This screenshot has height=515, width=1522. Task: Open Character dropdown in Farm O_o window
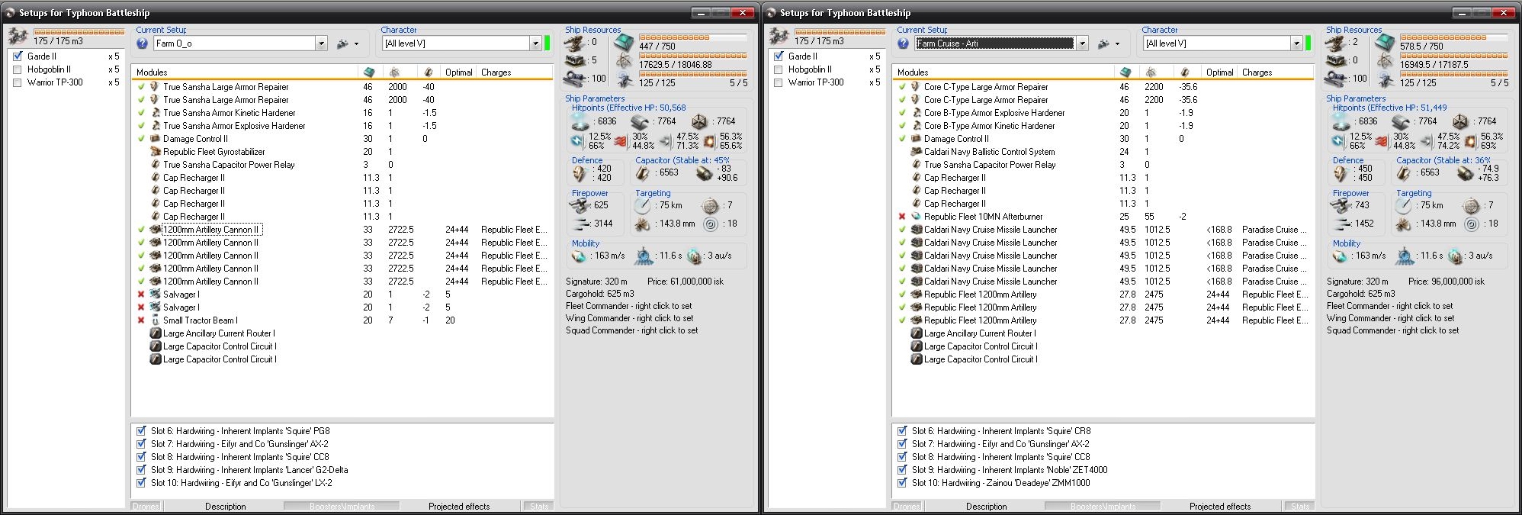(535, 43)
